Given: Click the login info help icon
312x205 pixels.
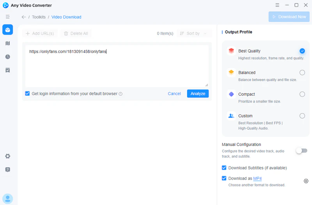Looking at the screenshot, I should [x=121, y=94].
